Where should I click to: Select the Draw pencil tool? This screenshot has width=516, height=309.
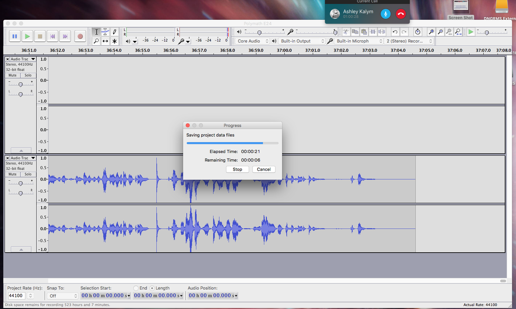pos(115,32)
